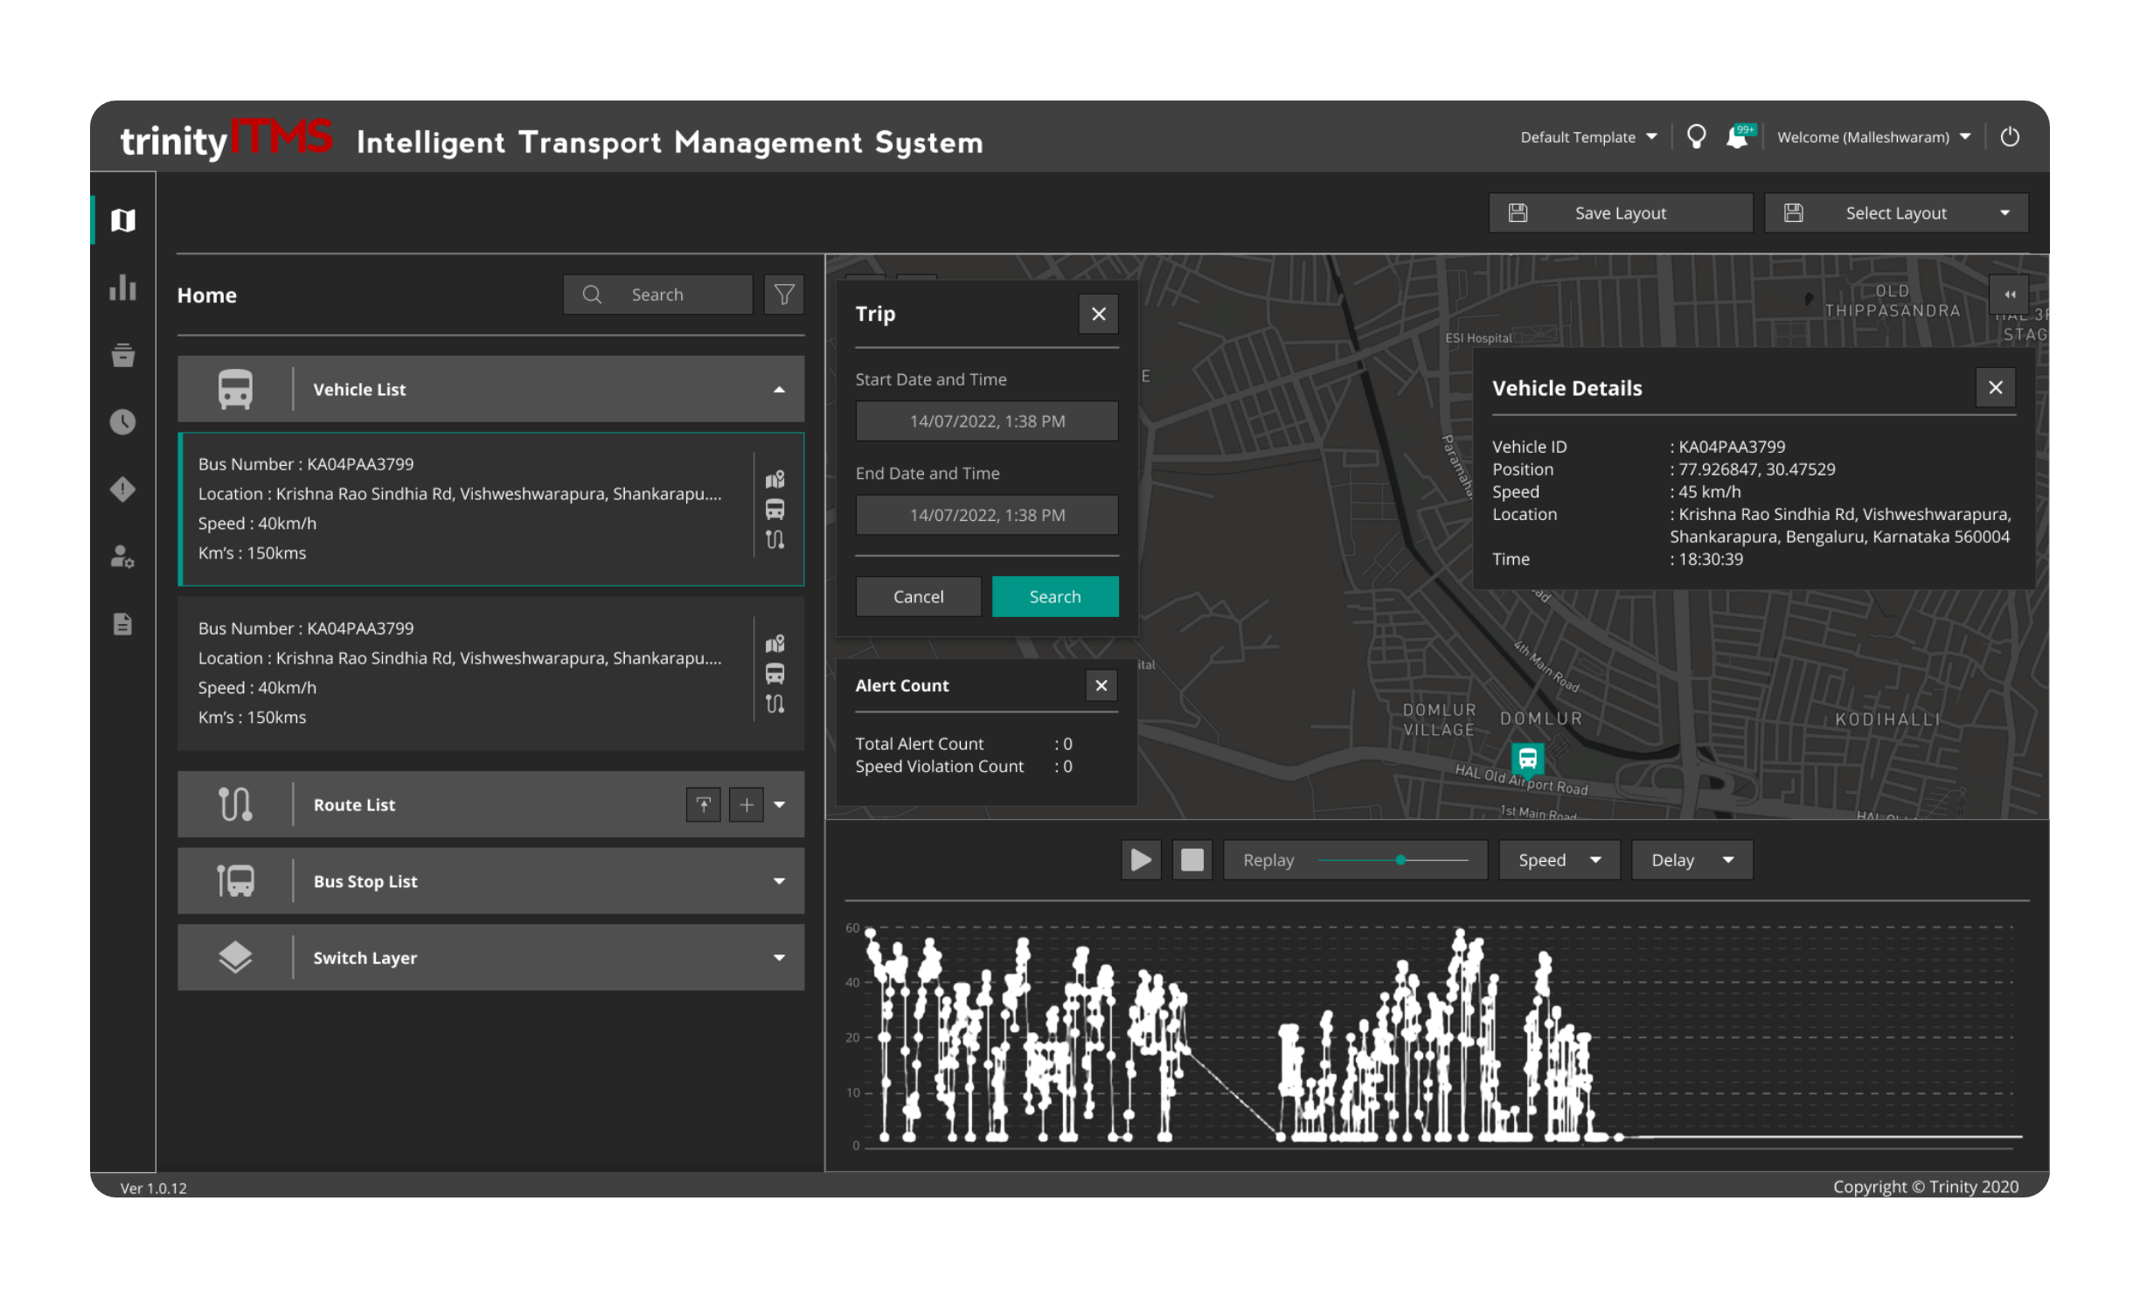Screen dimensions: 2140x1298
Task: Click map locate icon for first bus
Action: [x=775, y=479]
